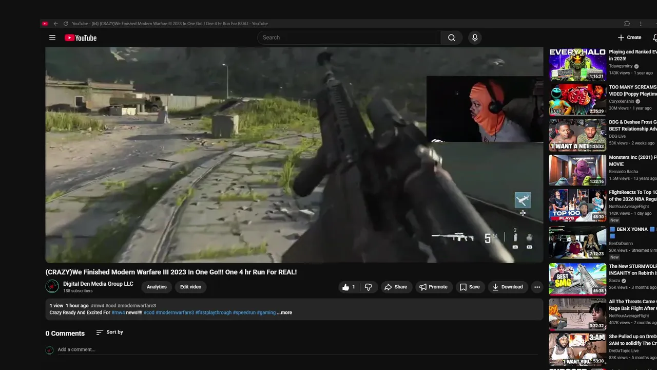The height and width of the screenshot is (370, 657).
Task: Open the YouTube hamburger guide menu
Action: click(52, 38)
